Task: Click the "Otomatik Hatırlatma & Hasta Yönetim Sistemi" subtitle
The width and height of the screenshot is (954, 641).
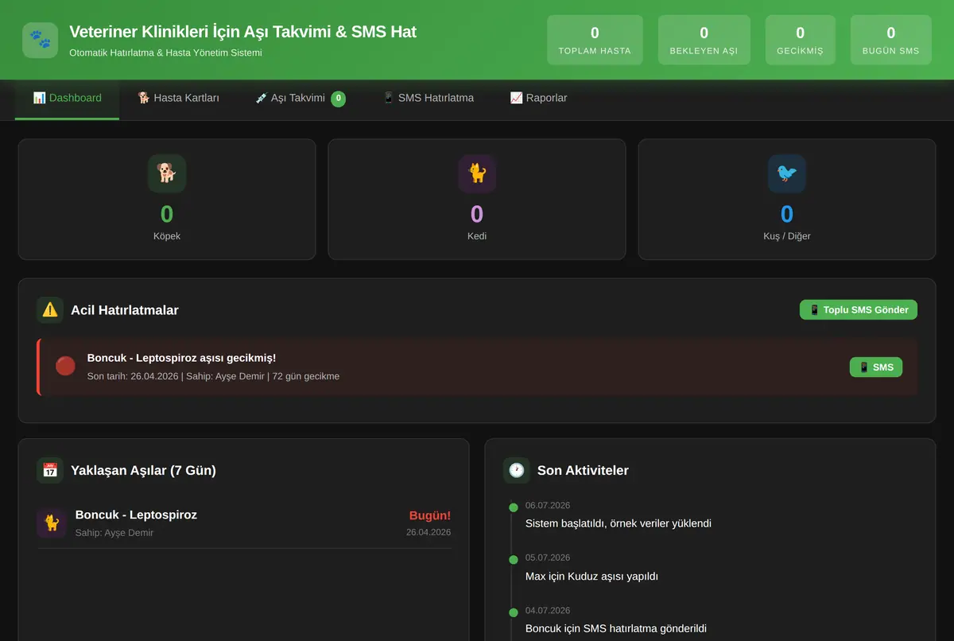Action: pyautogui.click(x=165, y=52)
